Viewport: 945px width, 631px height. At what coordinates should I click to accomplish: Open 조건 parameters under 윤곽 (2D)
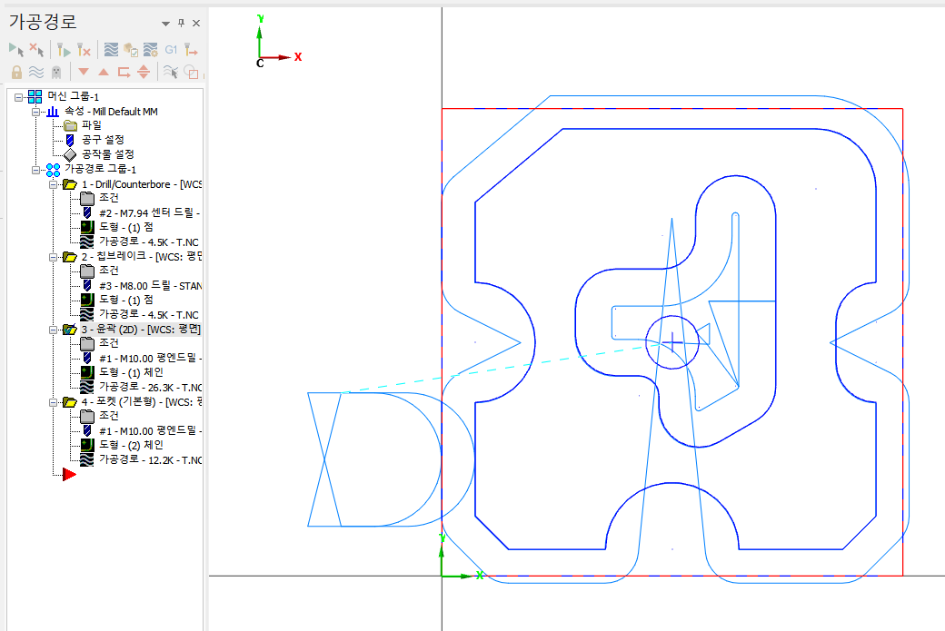point(109,342)
